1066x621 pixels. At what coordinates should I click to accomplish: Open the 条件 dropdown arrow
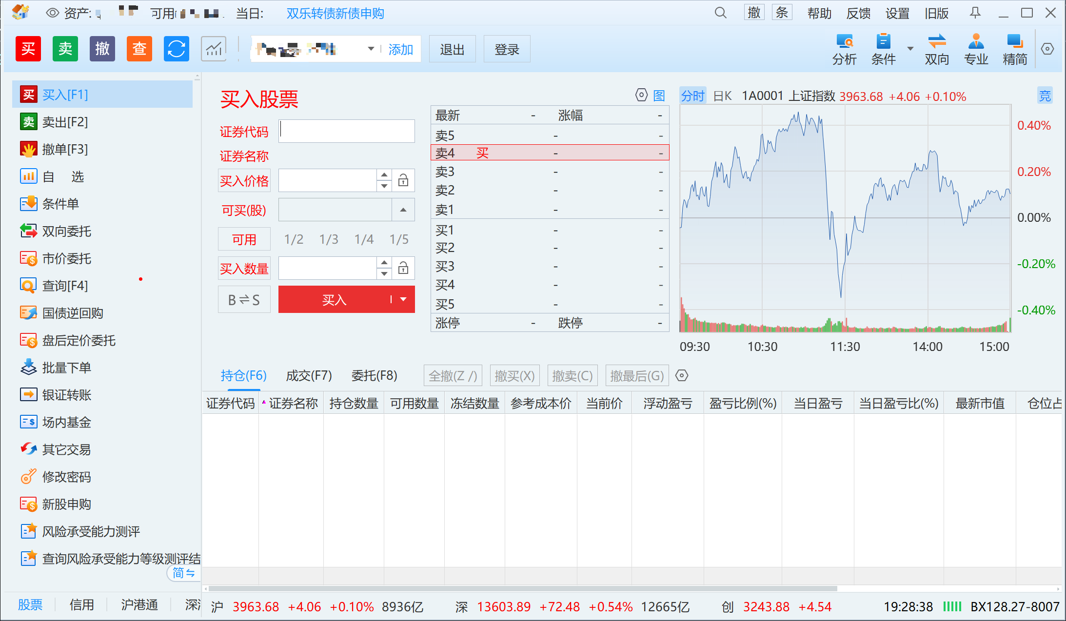coord(910,49)
